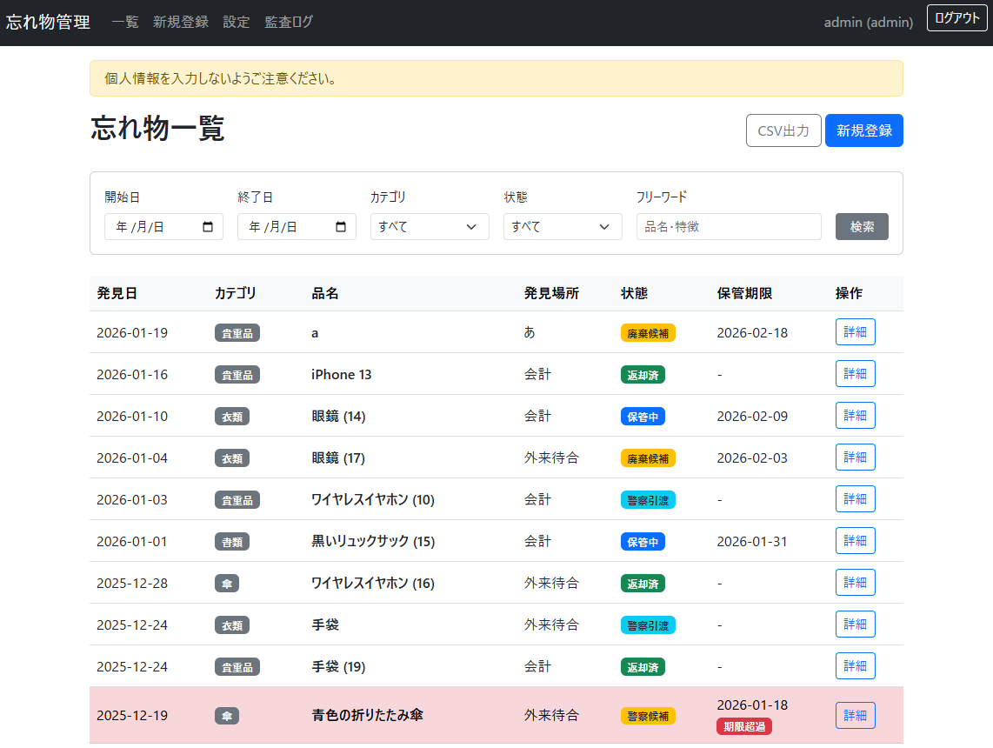Screen dimensions: 993x748
Task: Open the カテゴリ filter dropdown
Action: (430, 226)
